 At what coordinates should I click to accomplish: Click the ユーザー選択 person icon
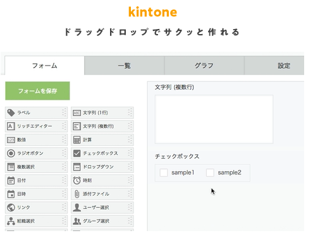pos(77,208)
